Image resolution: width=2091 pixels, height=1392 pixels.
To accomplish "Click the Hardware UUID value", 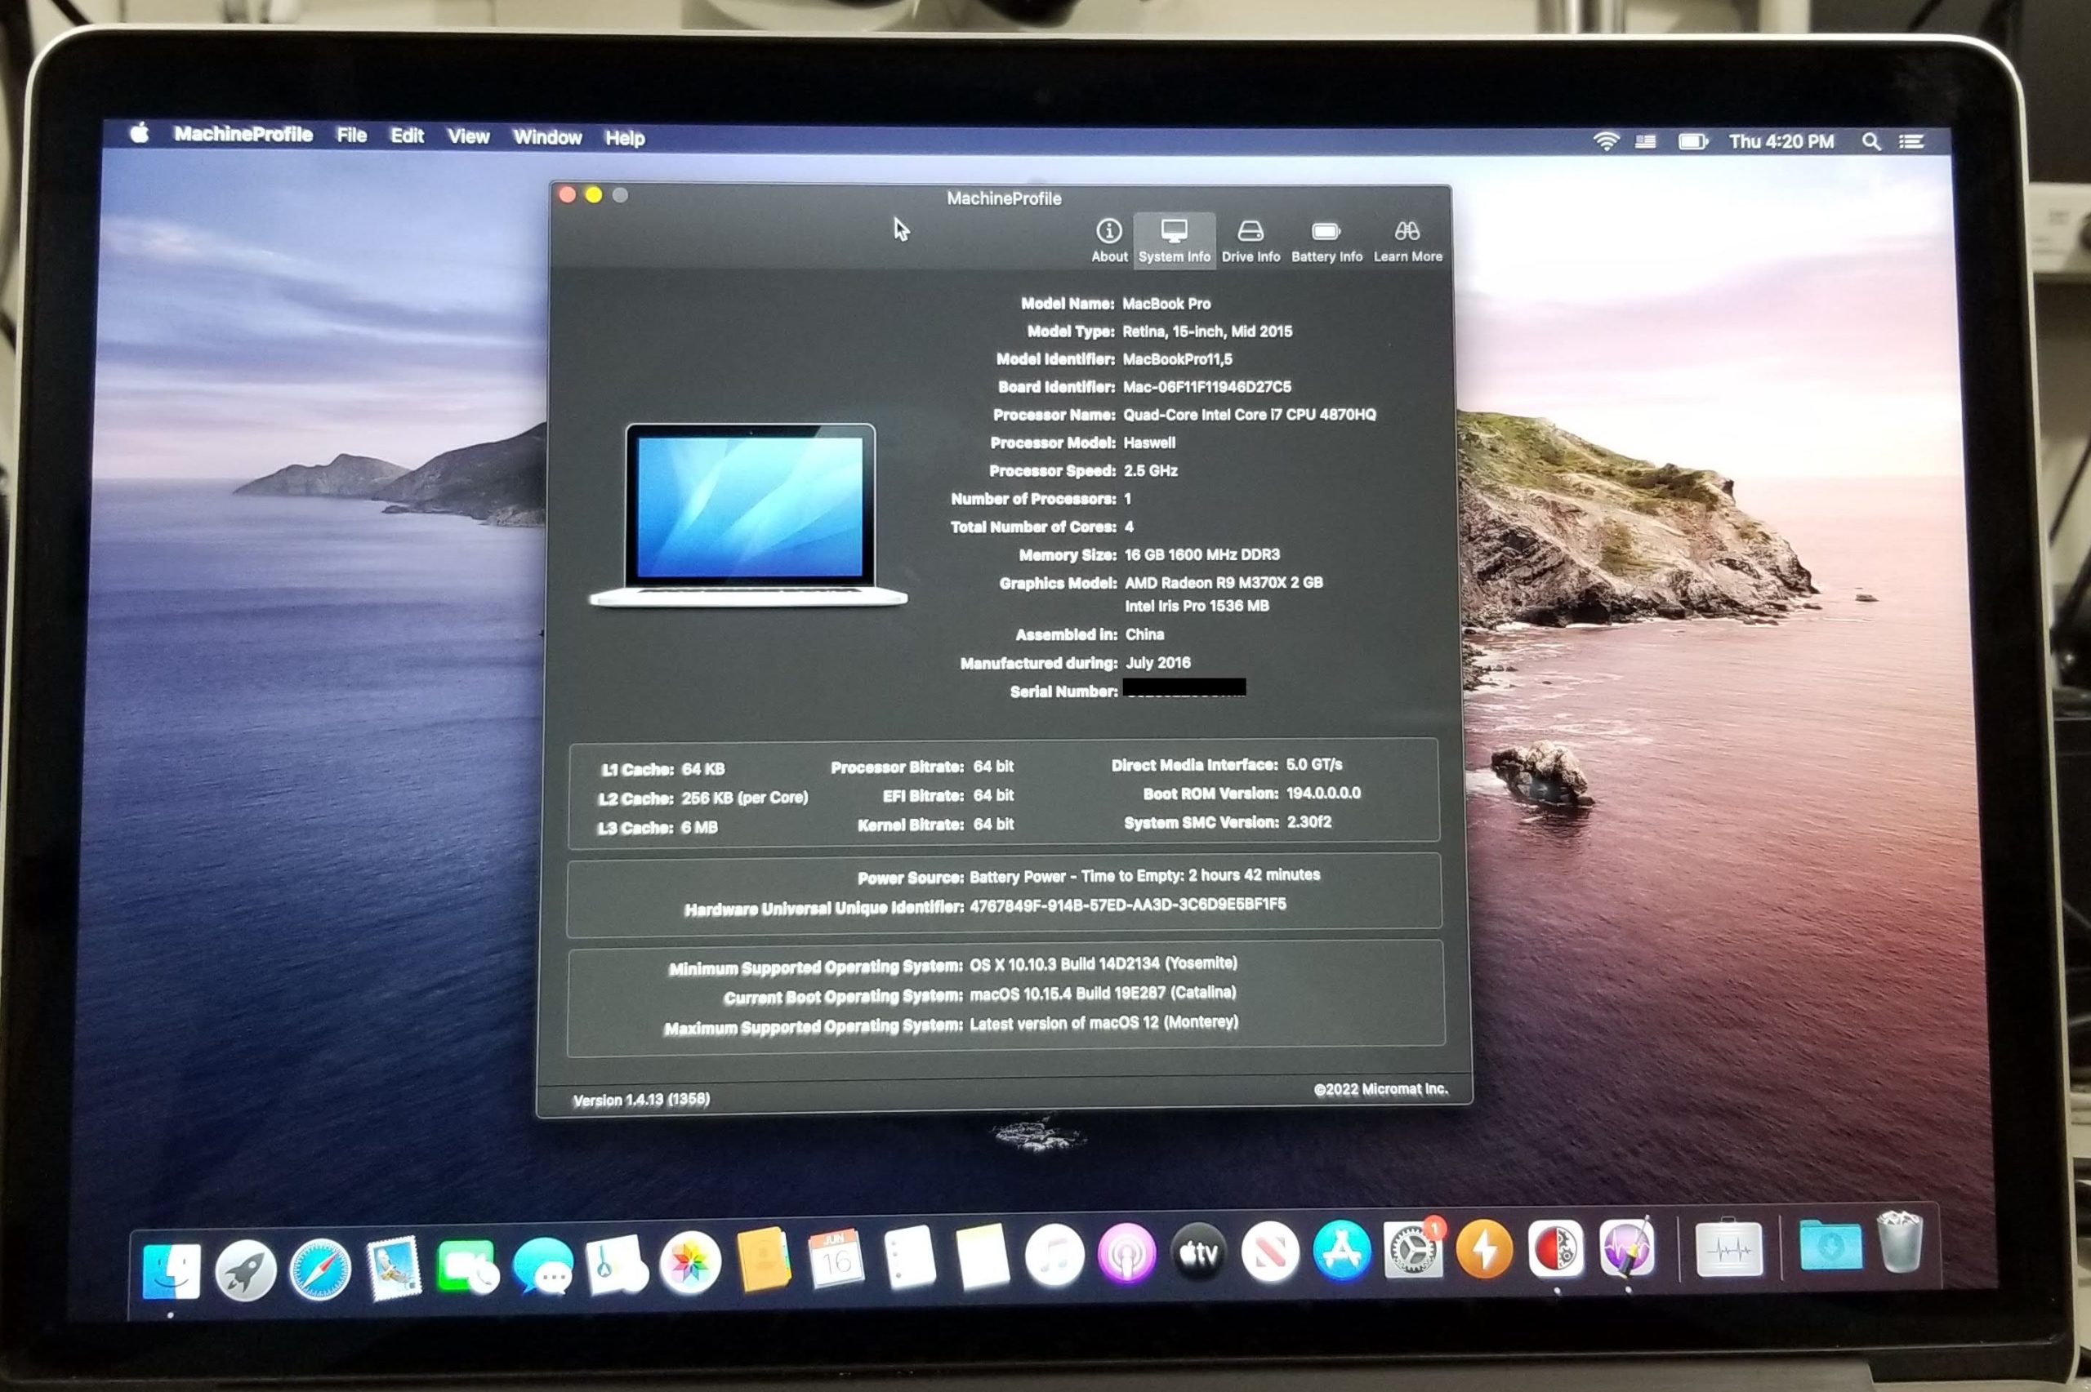I will tap(1128, 905).
